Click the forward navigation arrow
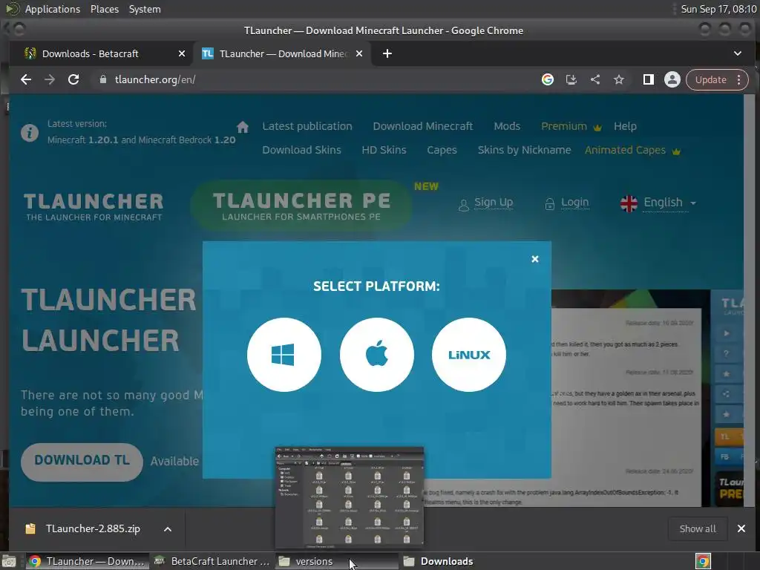760x570 pixels. pos(50,79)
